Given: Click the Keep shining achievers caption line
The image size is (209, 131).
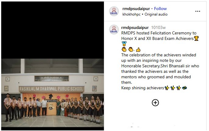Looking at the screenshot, I should (x=143, y=88).
